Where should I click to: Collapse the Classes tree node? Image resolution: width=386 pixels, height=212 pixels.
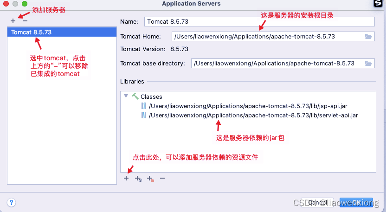126,96
